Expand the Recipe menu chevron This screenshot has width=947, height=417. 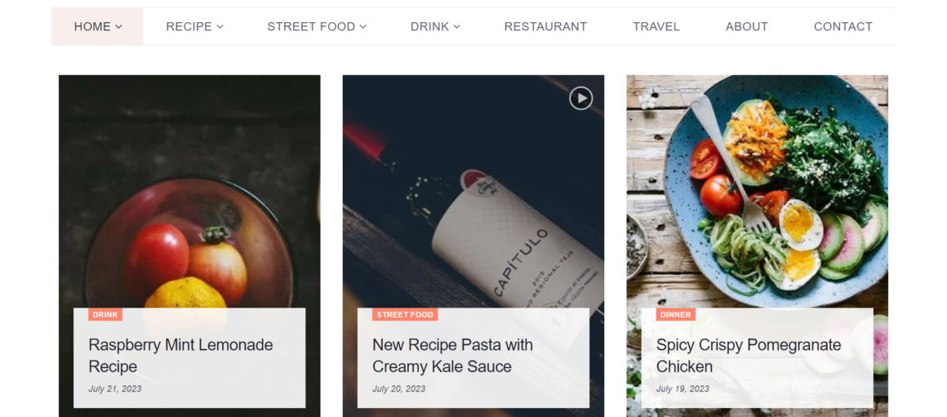tap(220, 27)
